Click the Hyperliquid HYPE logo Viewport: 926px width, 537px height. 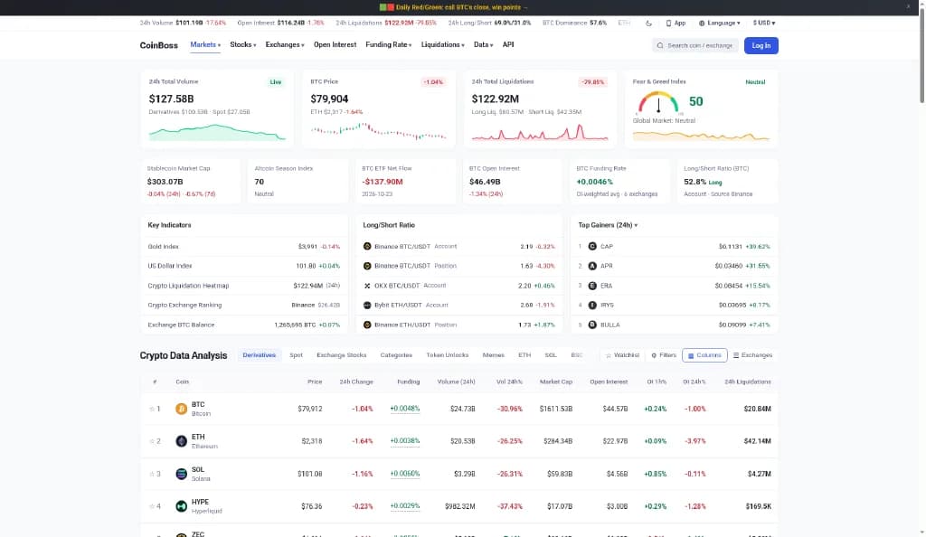181,506
